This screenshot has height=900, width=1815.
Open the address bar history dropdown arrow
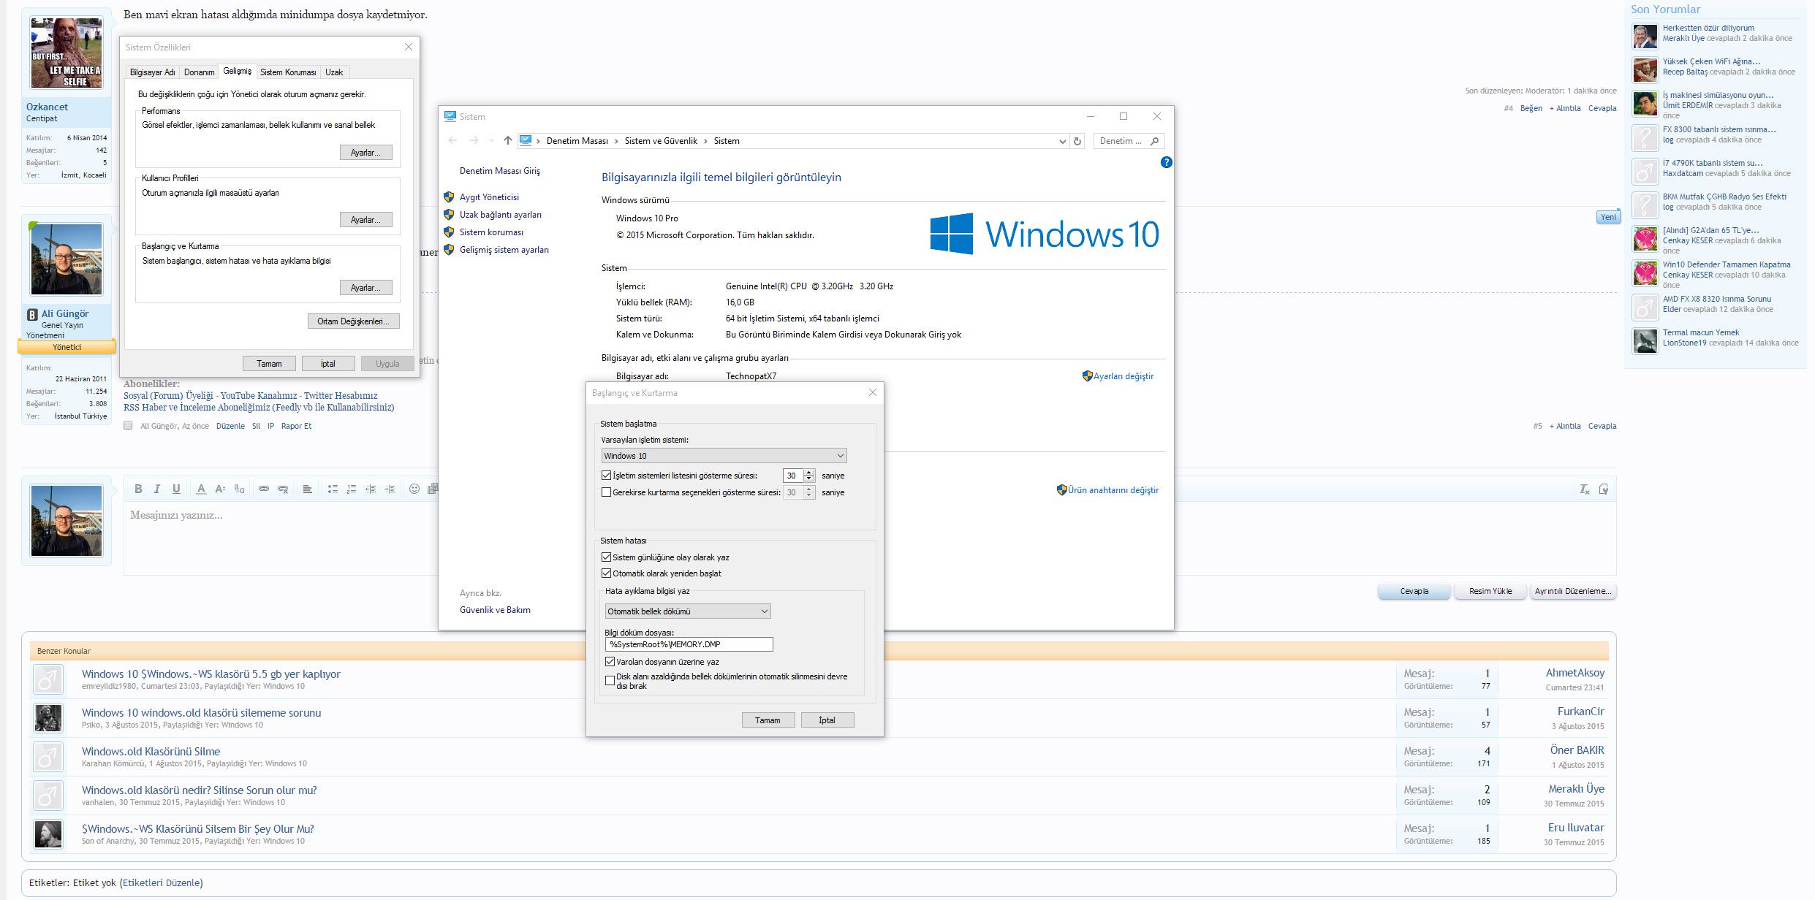click(1062, 142)
